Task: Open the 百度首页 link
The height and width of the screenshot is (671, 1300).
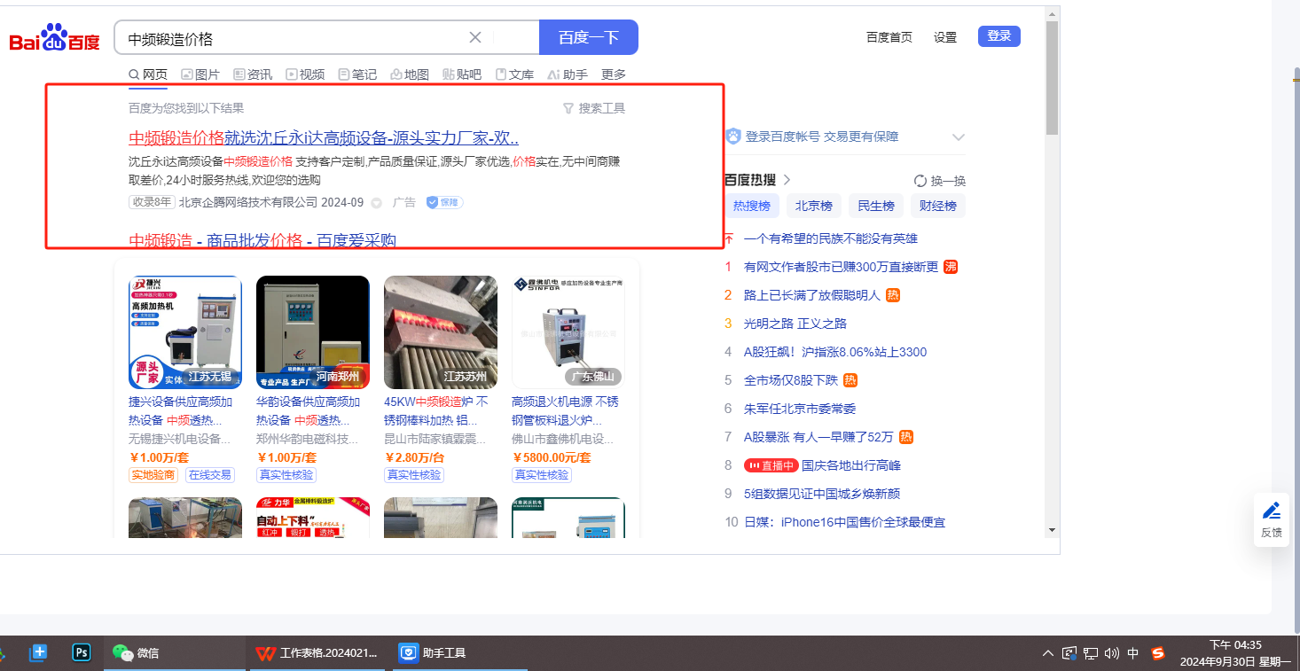Action: pyautogui.click(x=889, y=37)
